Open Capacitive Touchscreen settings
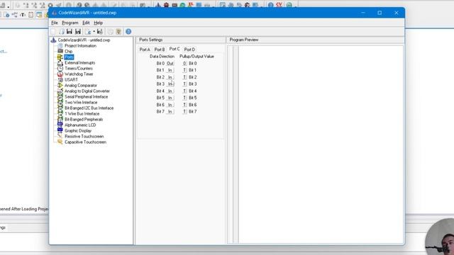 point(85,142)
